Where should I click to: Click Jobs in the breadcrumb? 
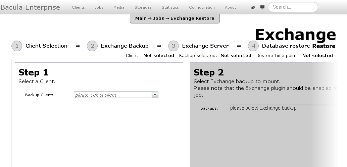[158, 18]
